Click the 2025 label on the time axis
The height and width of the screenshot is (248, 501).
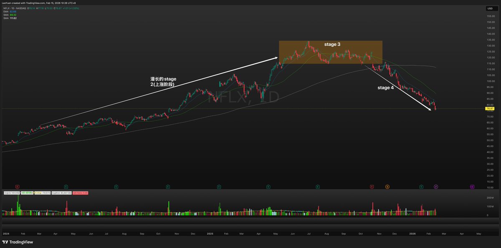click(x=210, y=234)
